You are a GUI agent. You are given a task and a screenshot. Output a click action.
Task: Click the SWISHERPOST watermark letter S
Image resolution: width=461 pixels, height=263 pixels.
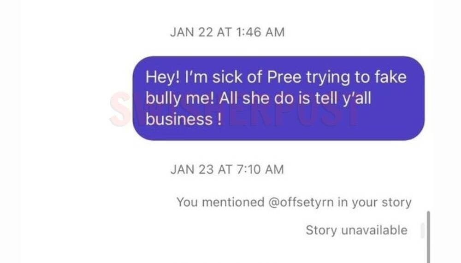[119, 109]
